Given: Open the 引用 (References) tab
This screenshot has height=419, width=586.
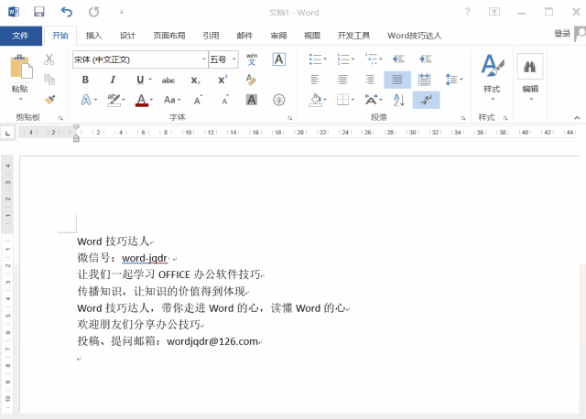Looking at the screenshot, I should [x=211, y=36].
